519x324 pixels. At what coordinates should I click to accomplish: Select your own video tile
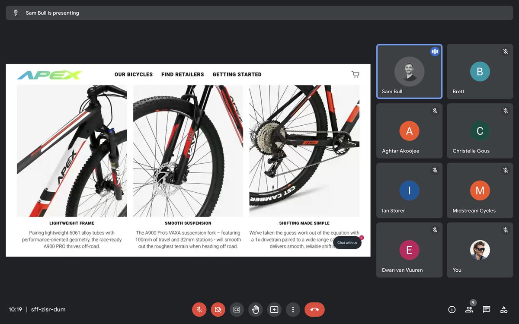pos(480,250)
